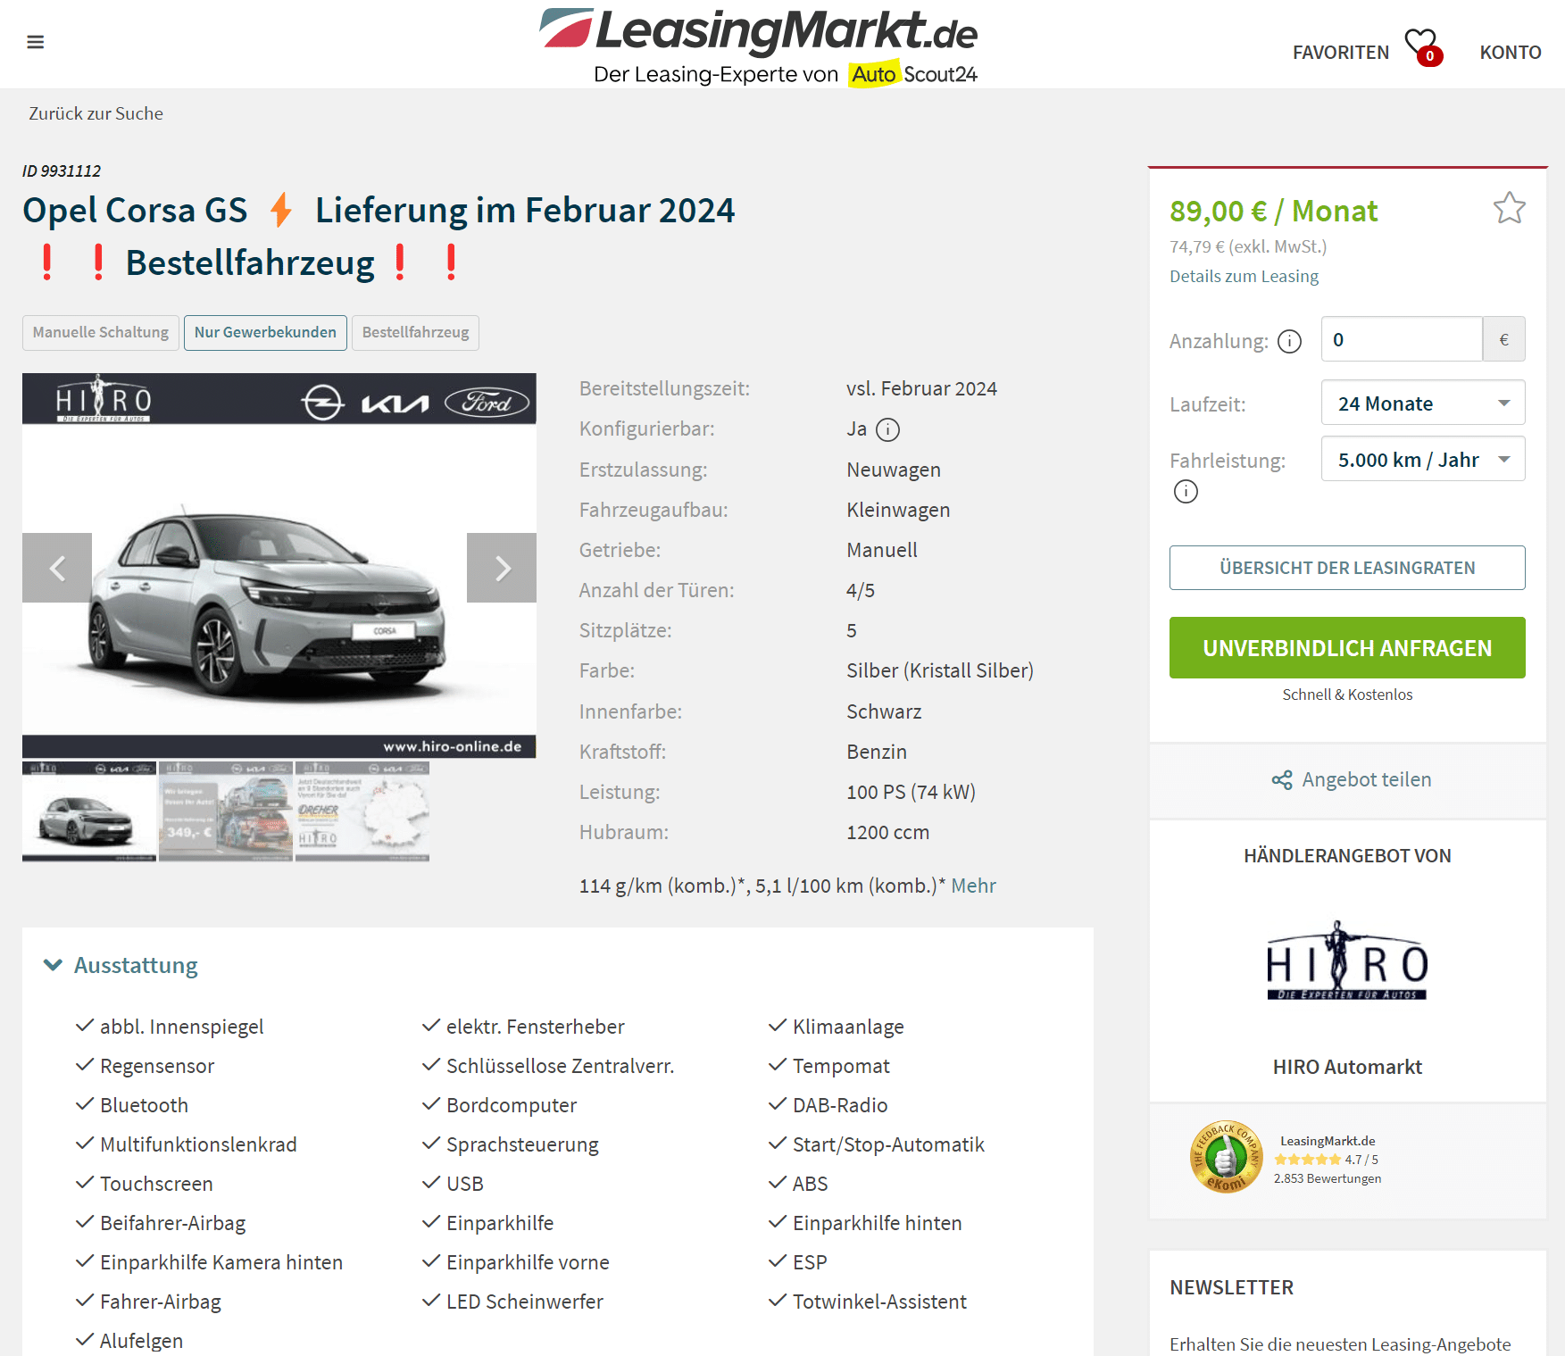Image resolution: width=1565 pixels, height=1356 pixels.
Task: Click the ID 9931112 text
Action: (x=62, y=171)
